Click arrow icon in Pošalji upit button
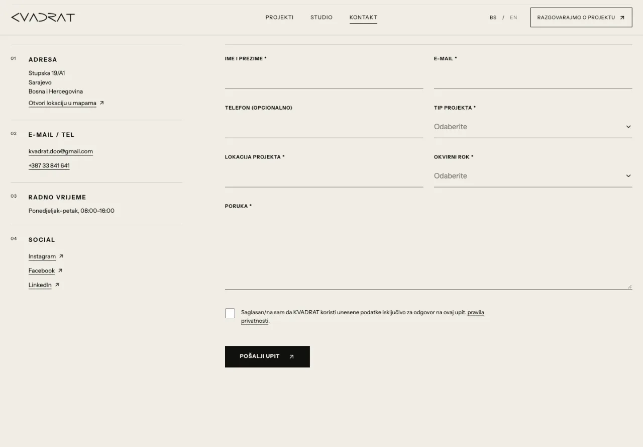Image resolution: width=643 pixels, height=447 pixels. tap(291, 356)
